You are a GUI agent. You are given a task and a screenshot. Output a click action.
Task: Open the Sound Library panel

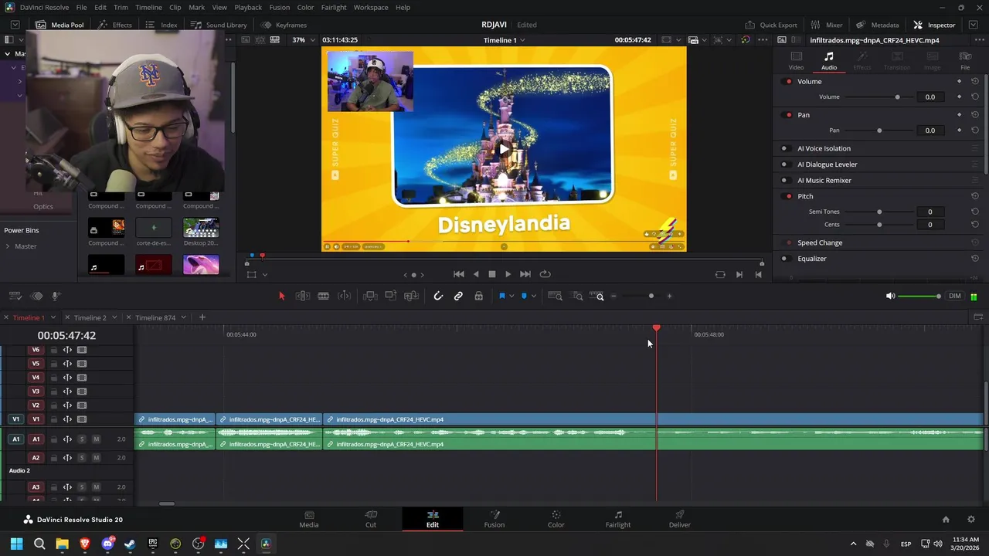[x=219, y=25]
